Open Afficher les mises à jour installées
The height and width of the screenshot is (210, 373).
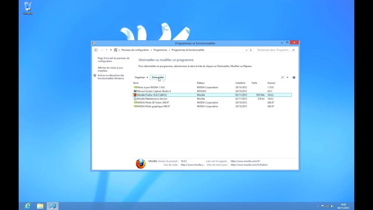coord(110,69)
